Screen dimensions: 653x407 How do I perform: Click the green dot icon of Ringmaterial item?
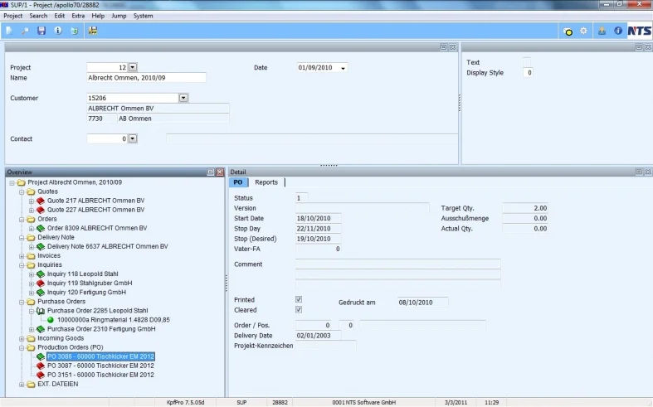[x=51, y=320]
